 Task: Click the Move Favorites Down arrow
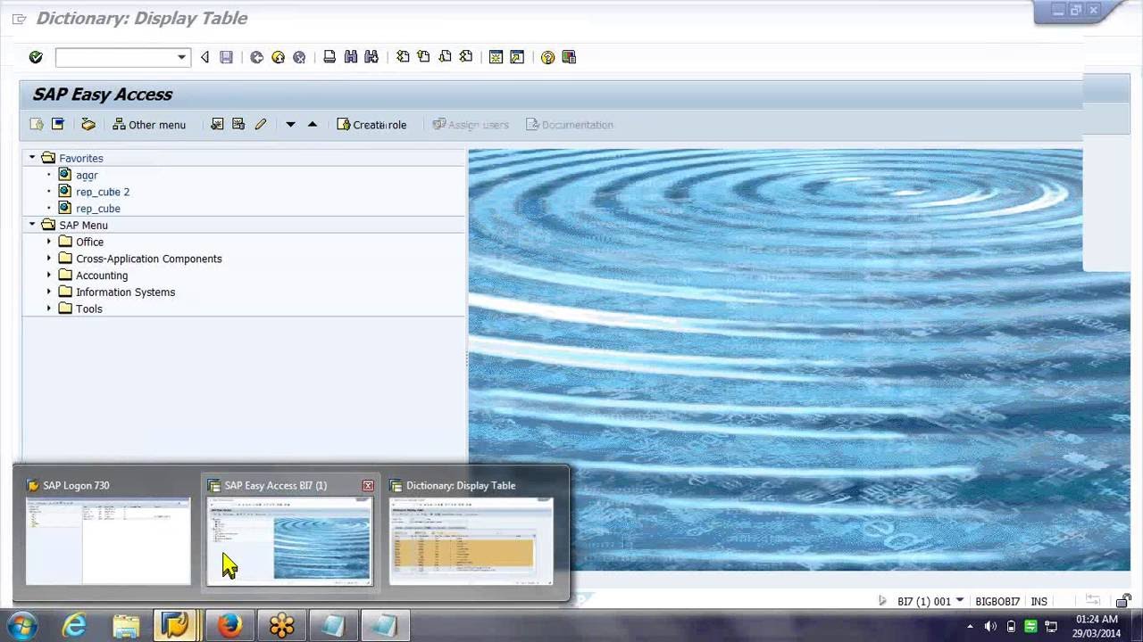click(x=290, y=124)
